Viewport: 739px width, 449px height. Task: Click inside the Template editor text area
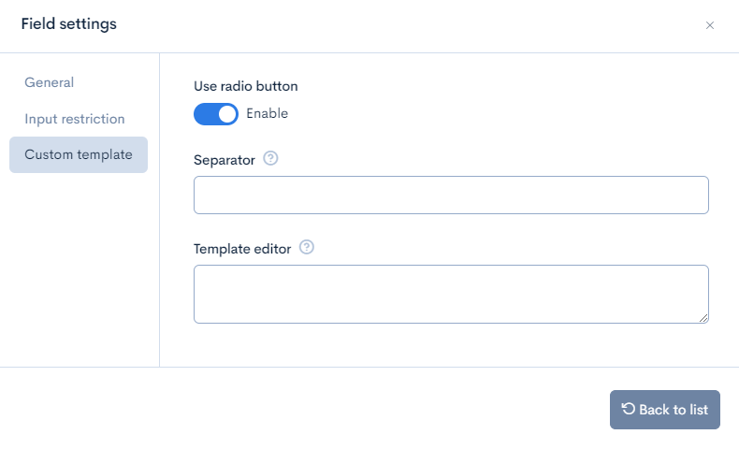pos(451,294)
